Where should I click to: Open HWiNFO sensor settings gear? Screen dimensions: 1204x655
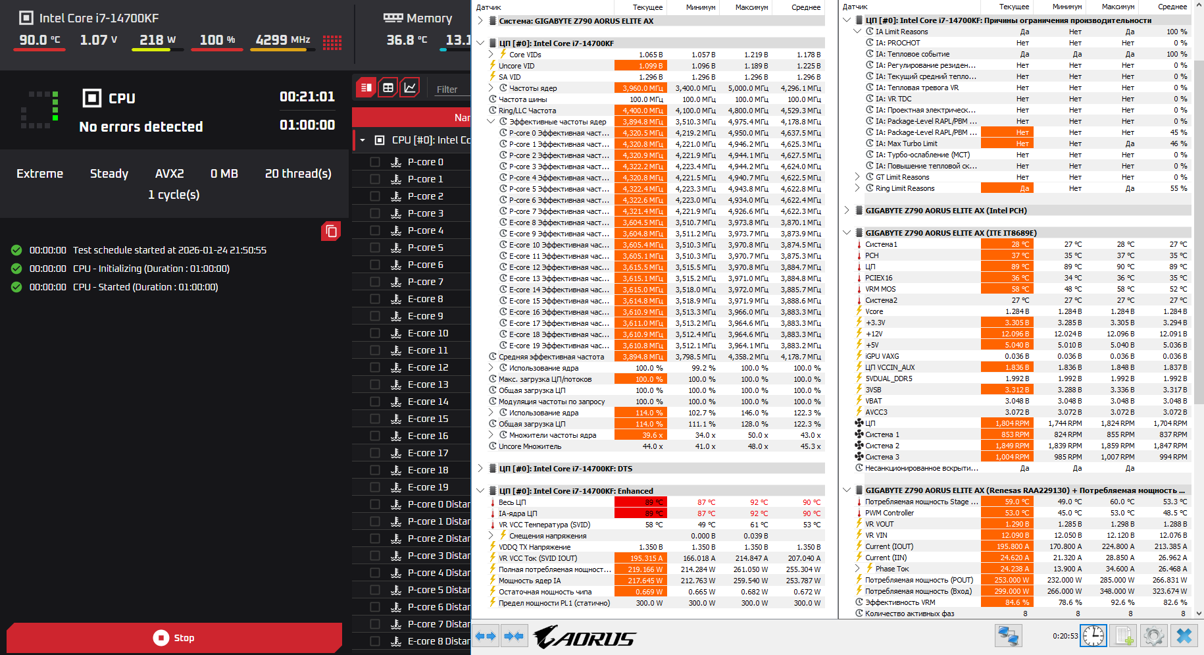coord(1153,636)
